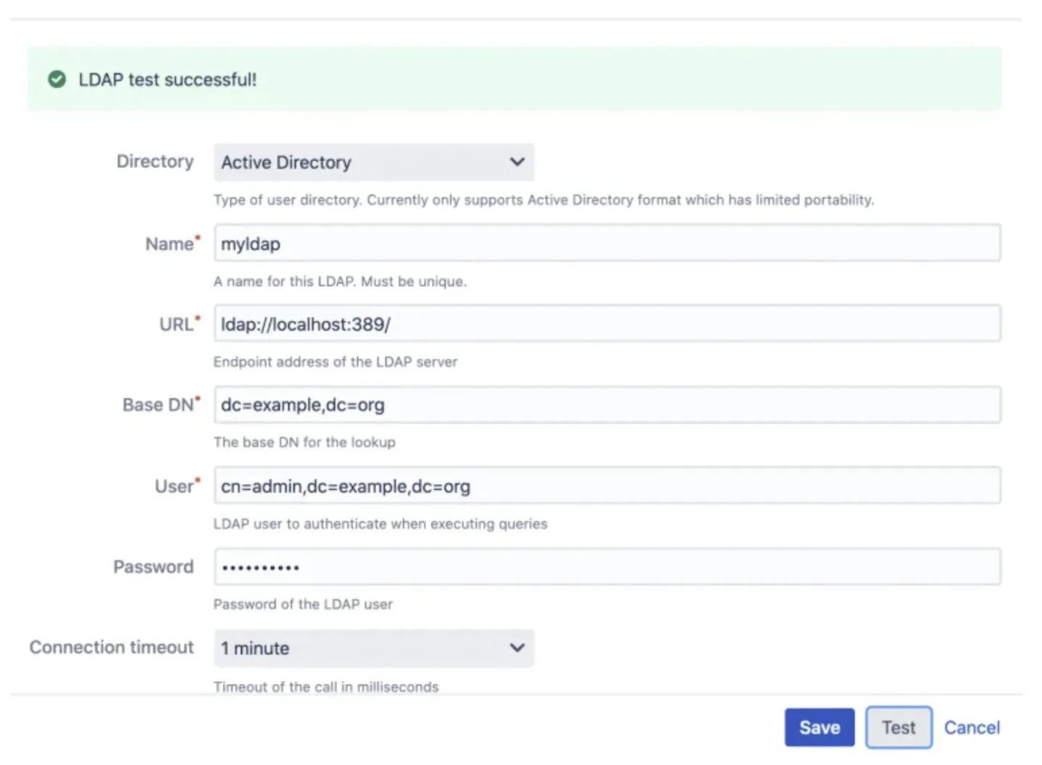Click 'A name for this LDAP' help text

tap(340, 281)
